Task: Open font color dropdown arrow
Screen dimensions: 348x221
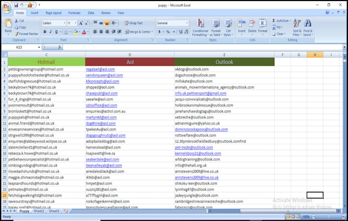Action: tap(88, 32)
